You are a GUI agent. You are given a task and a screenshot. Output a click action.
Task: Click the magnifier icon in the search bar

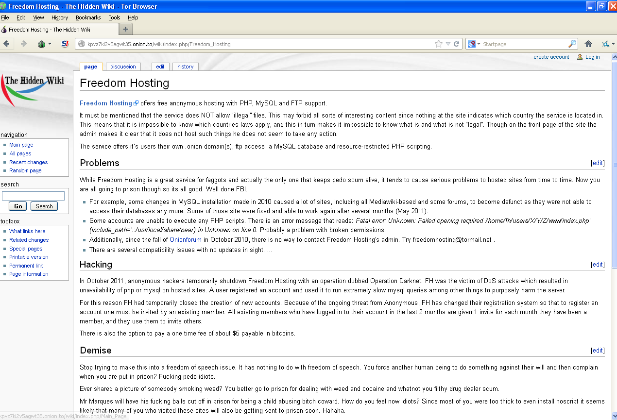click(x=572, y=44)
